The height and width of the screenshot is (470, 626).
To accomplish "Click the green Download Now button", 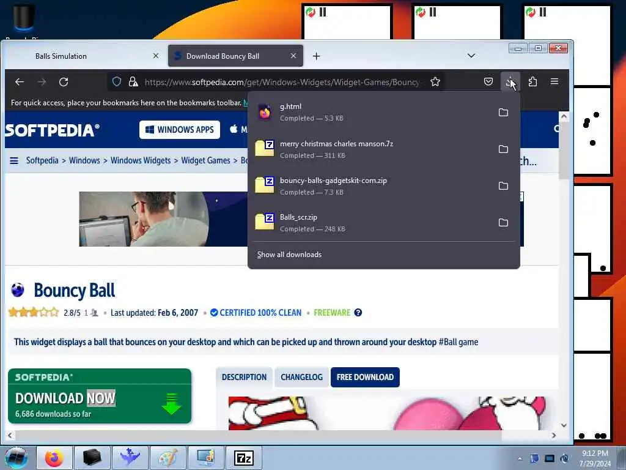I will (x=100, y=396).
